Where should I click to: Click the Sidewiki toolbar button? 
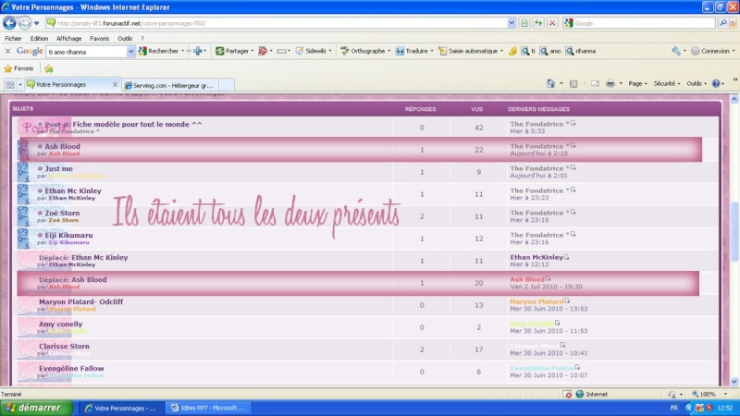point(311,51)
